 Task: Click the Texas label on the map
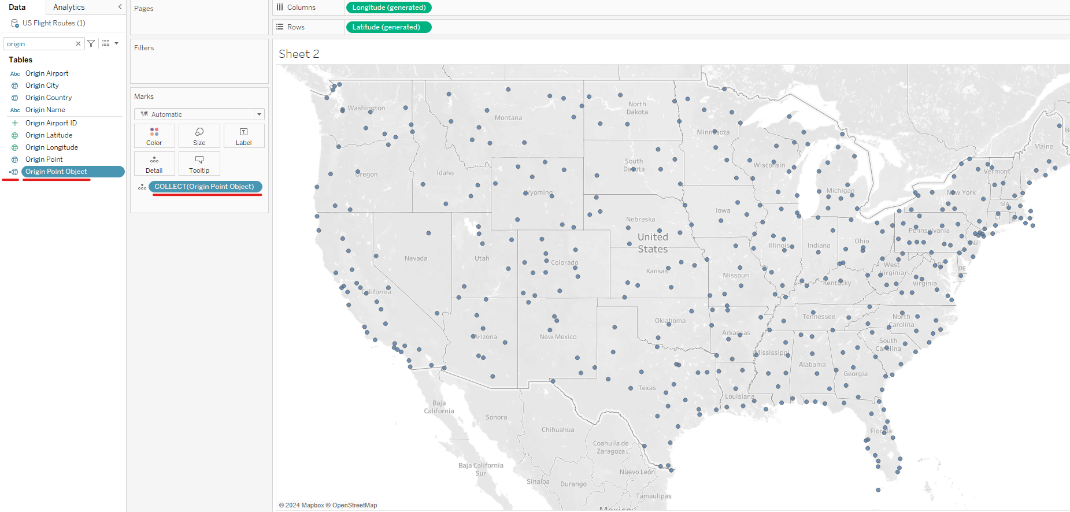point(647,388)
